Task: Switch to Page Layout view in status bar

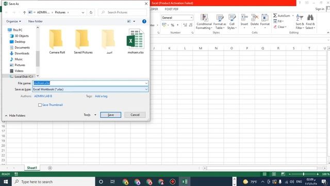Action: [274, 174]
